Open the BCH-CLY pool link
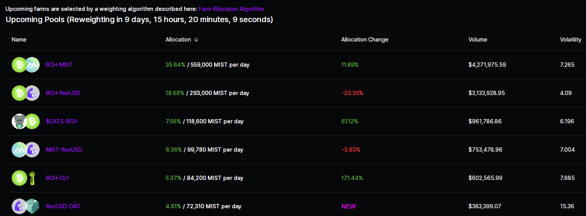The height and width of the screenshot is (216, 586). tap(58, 178)
